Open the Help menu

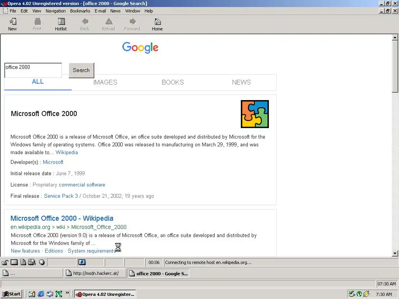click(148, 11)
